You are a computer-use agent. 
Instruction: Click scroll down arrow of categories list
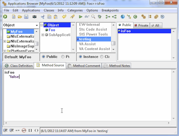click(113, 49)
